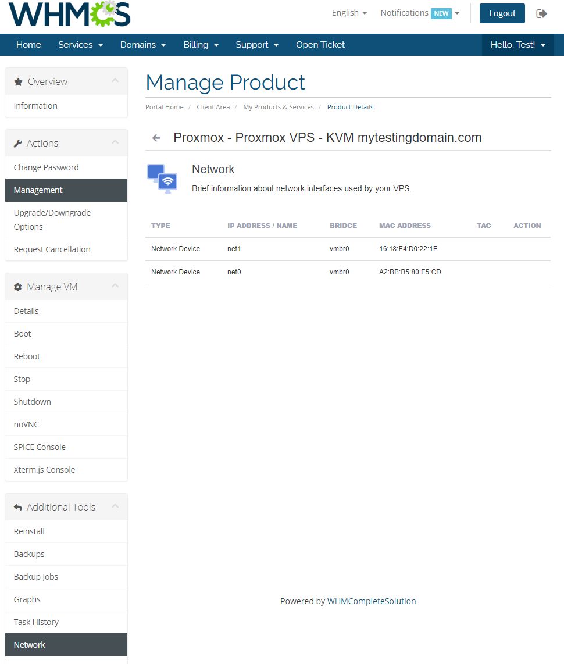
Task: Open the Domains menu dropdown
Action: (x=142, y=45)
